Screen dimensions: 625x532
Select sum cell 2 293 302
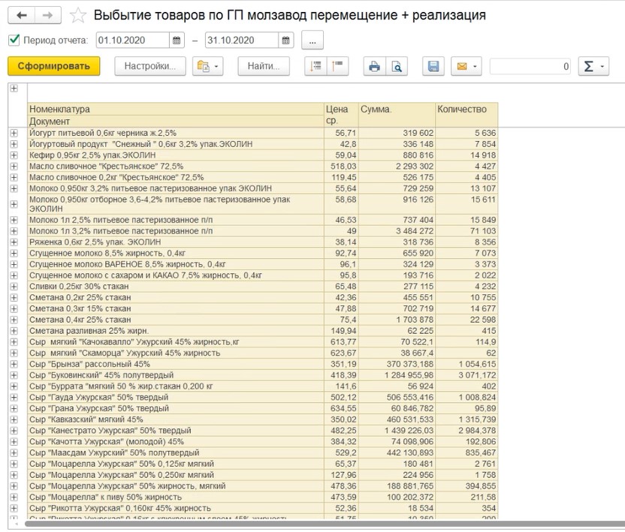click(397, 167)
